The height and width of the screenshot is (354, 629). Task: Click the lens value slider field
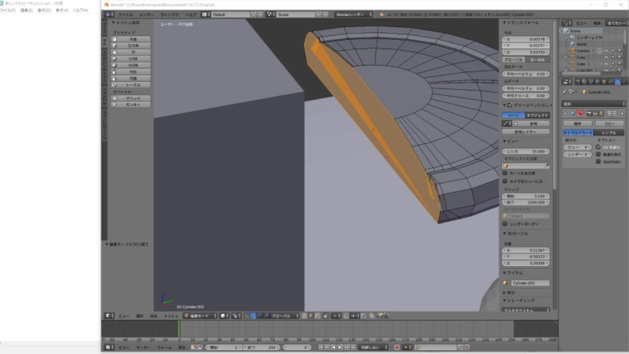click(x=526, y=151)
